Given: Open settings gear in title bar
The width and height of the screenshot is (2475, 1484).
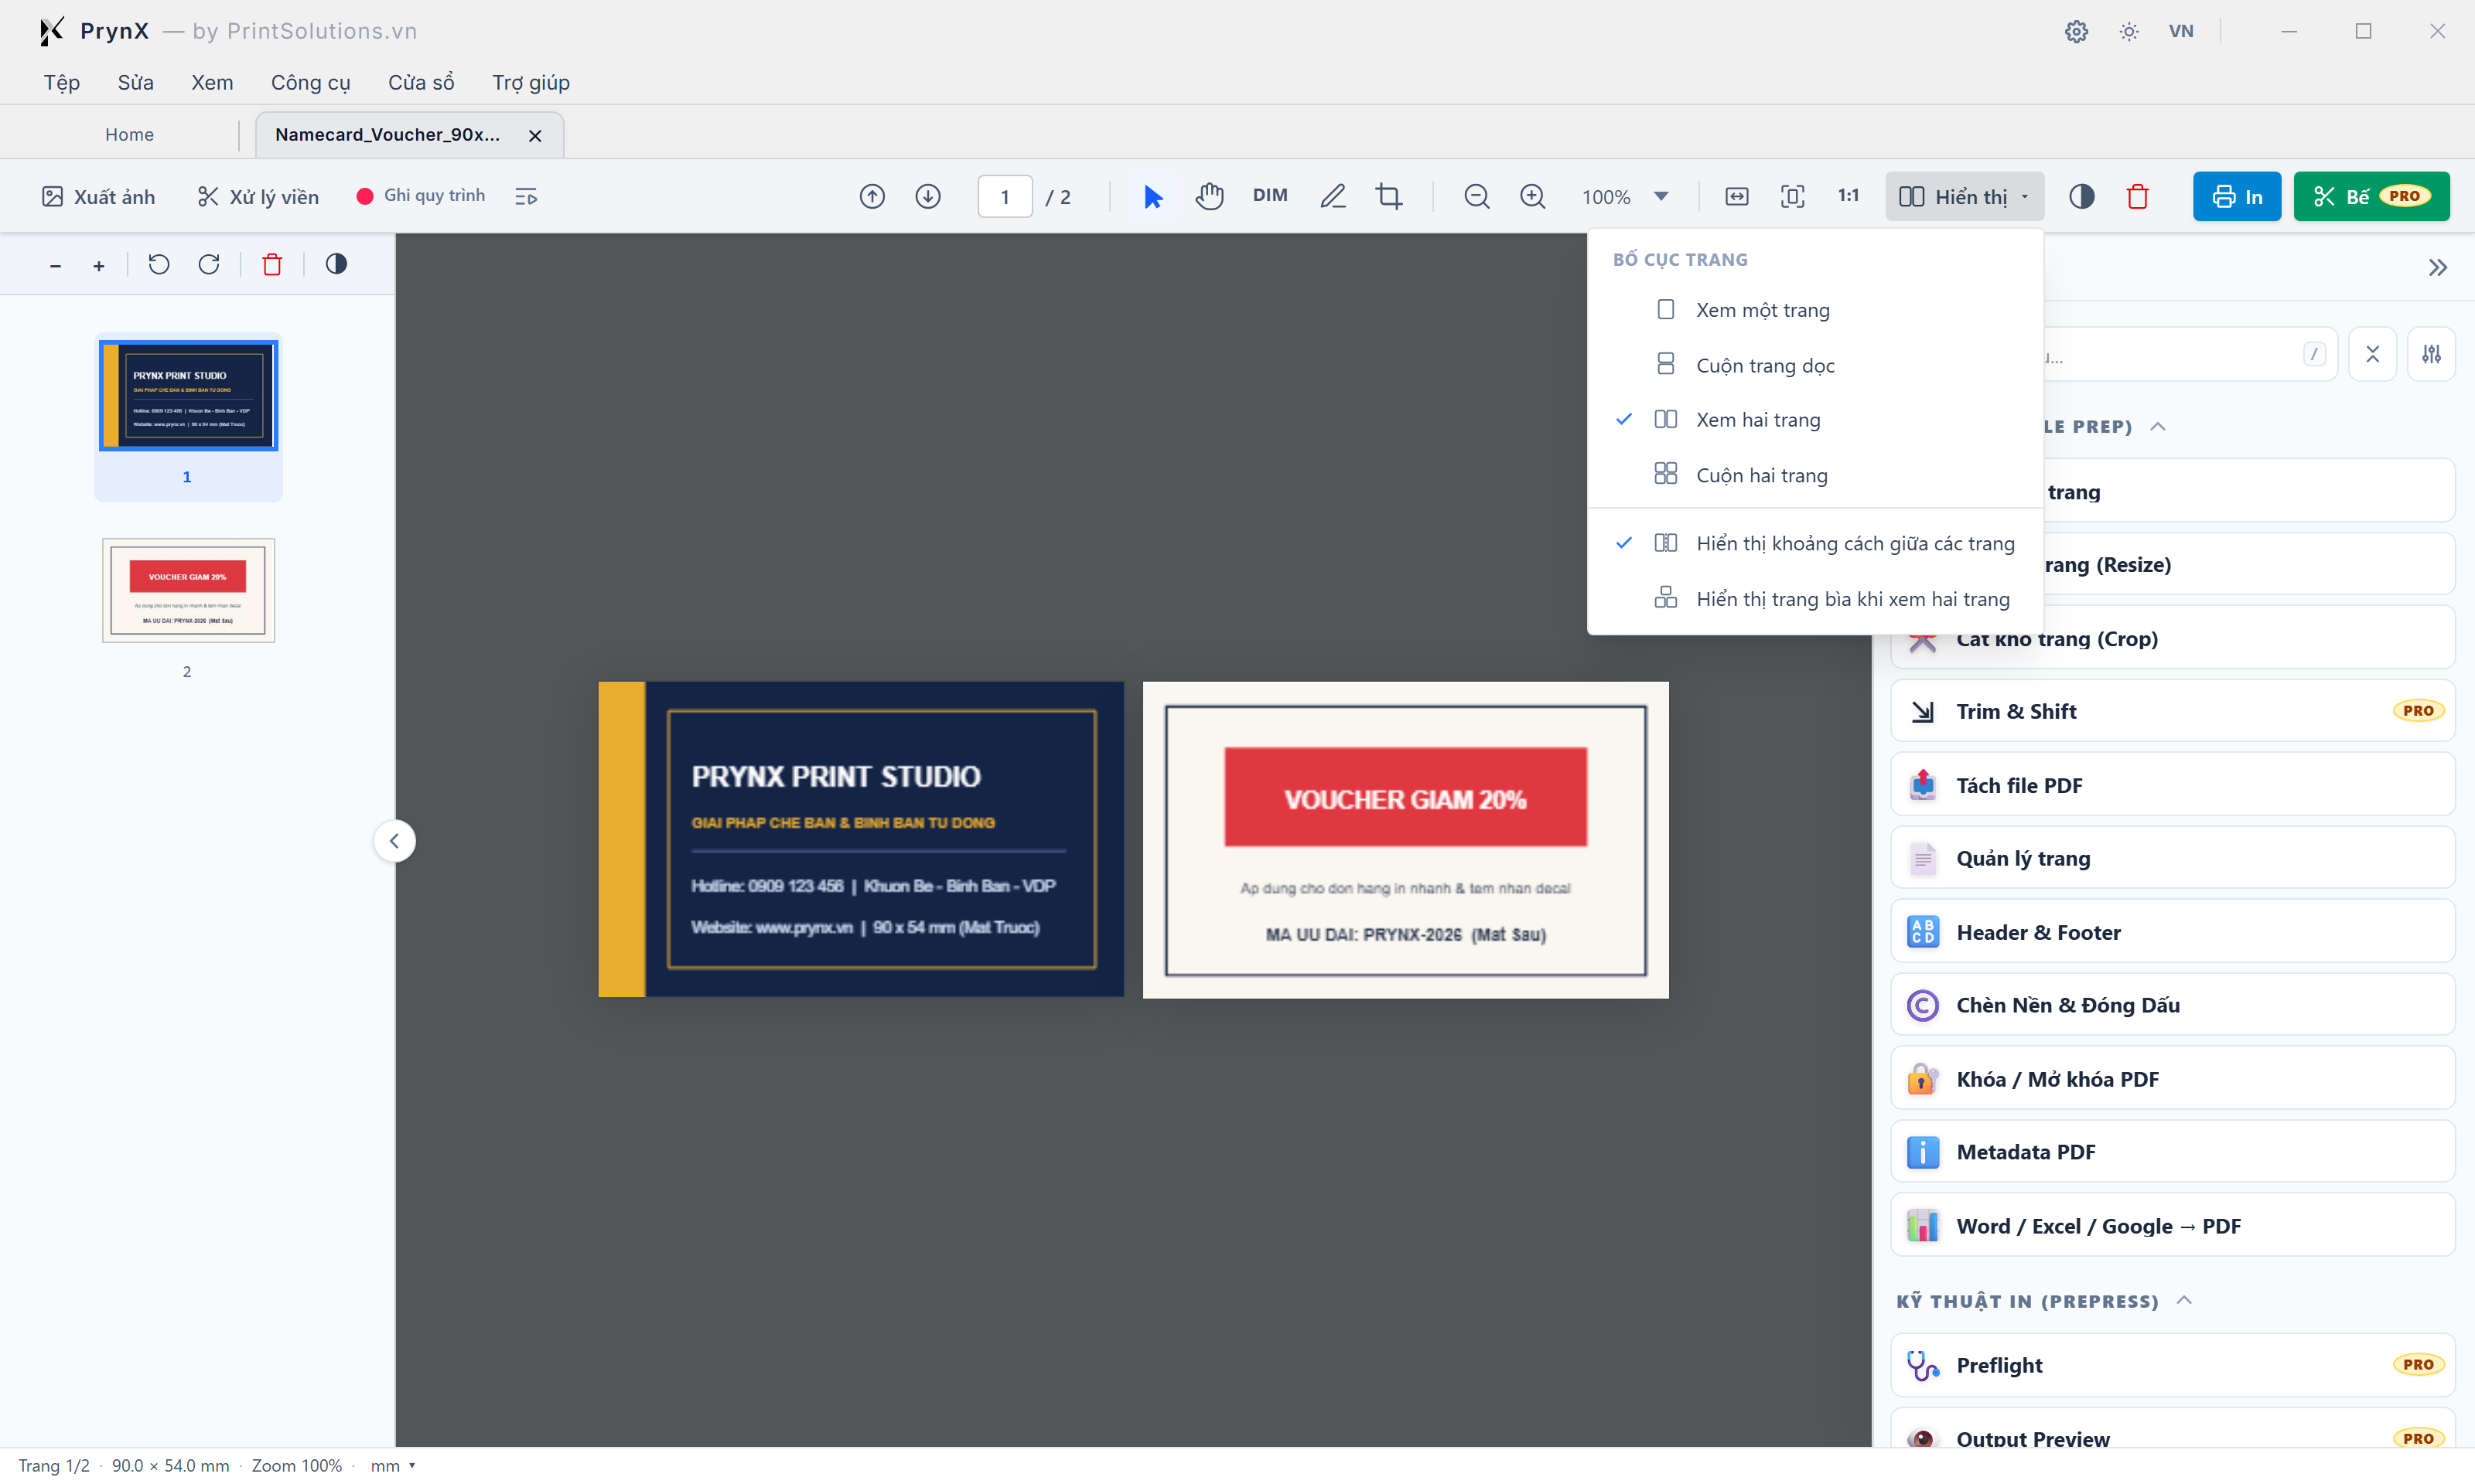Looking at the screenshot, I should (2076, 31).
